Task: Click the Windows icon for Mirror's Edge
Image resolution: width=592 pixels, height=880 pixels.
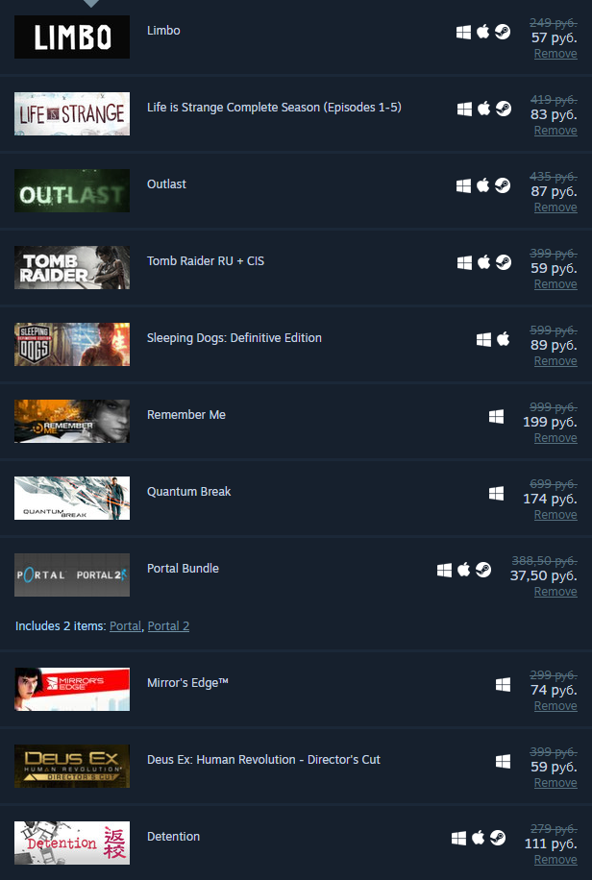Action: coord(503,685)
